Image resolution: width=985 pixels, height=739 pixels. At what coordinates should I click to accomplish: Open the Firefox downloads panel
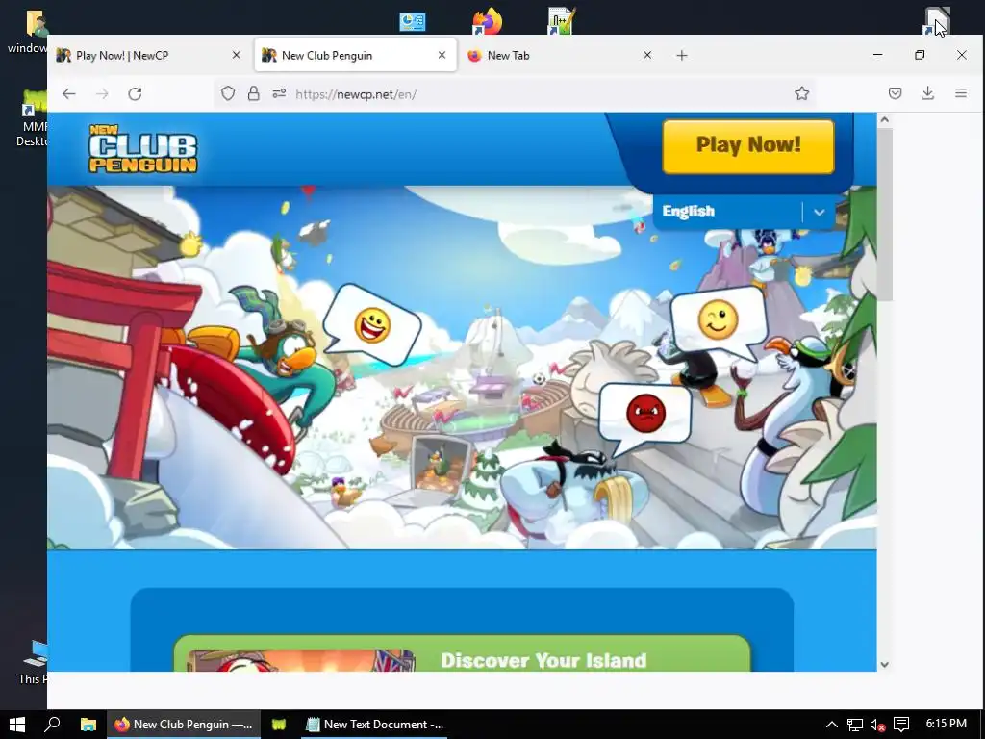pos(928,93)
